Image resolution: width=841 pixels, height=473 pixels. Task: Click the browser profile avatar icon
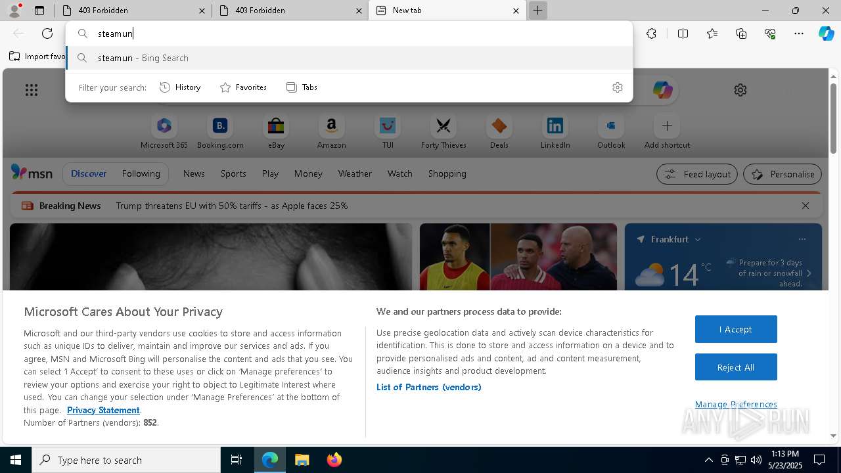(14, 11)
